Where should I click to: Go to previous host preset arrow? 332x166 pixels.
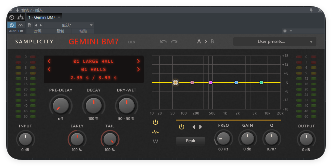pos(36,25)
